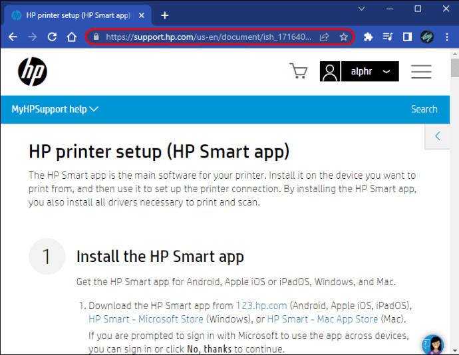Image resolution: width=459 pixels, height=355 pixels.
Task: Open the 123.hp.com link
Action: 261,306
